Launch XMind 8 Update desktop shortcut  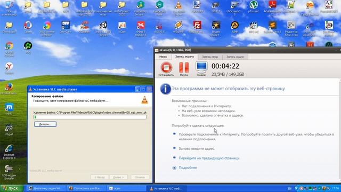pos(141,29)
